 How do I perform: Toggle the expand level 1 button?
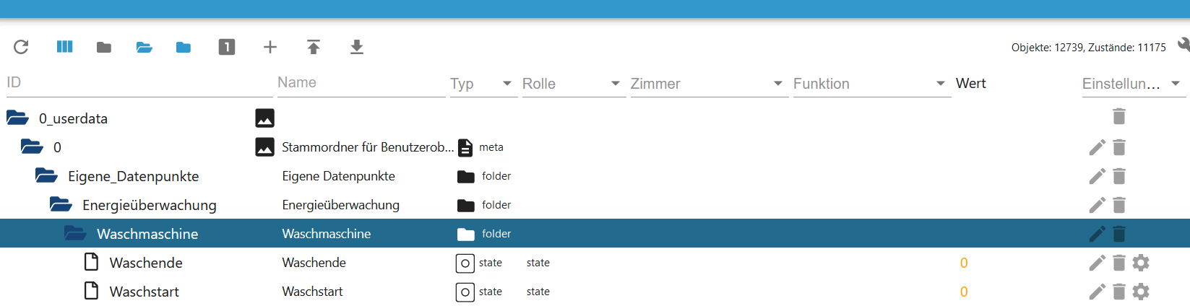pos(227,47)
